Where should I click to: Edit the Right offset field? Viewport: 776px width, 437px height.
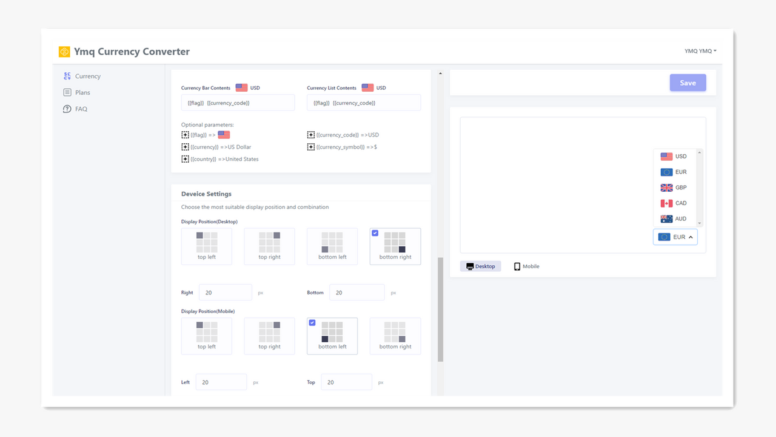click(x=225, y=293)
